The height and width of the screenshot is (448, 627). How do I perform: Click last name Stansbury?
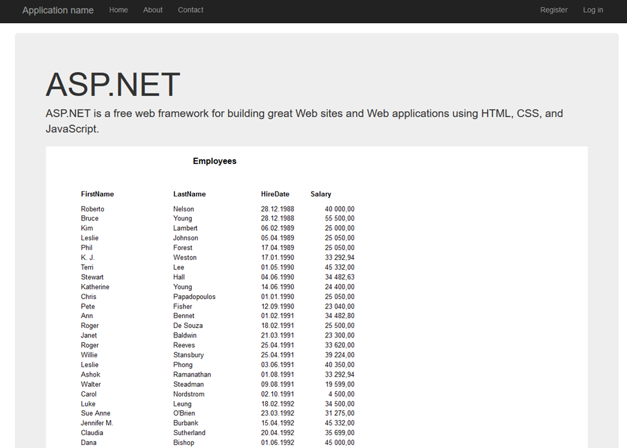pyautogui.click(x=189, y=355)
